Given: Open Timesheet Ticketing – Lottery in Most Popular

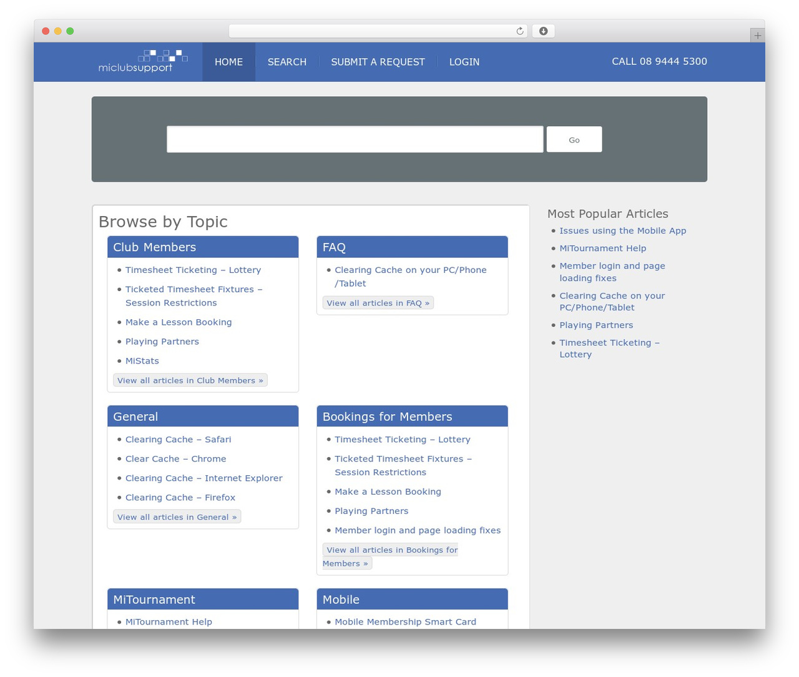Looking at the screenshot, I should click(x=609, y=348).
